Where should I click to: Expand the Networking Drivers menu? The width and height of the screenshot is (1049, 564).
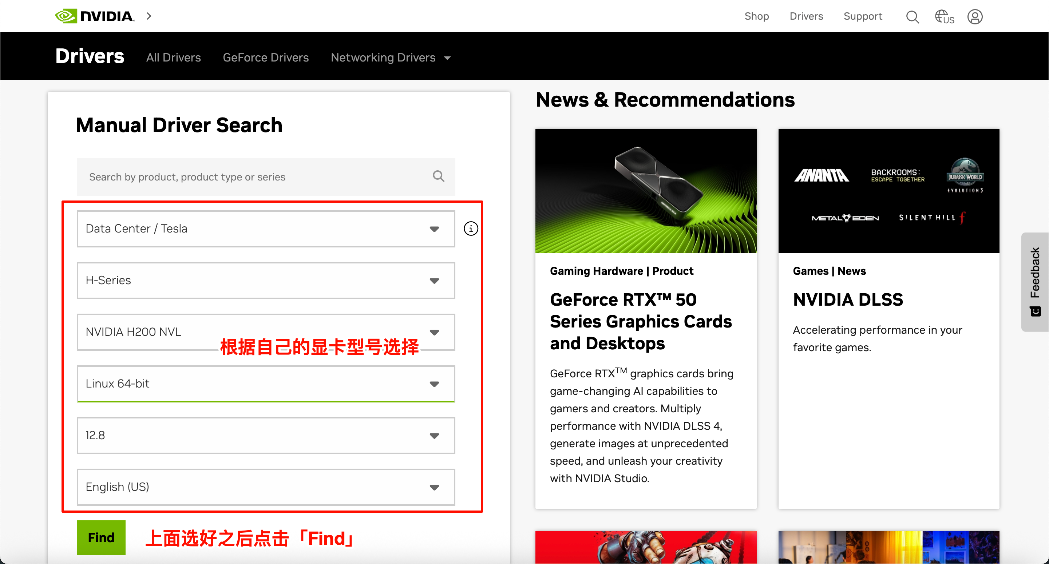coord(390,57)
